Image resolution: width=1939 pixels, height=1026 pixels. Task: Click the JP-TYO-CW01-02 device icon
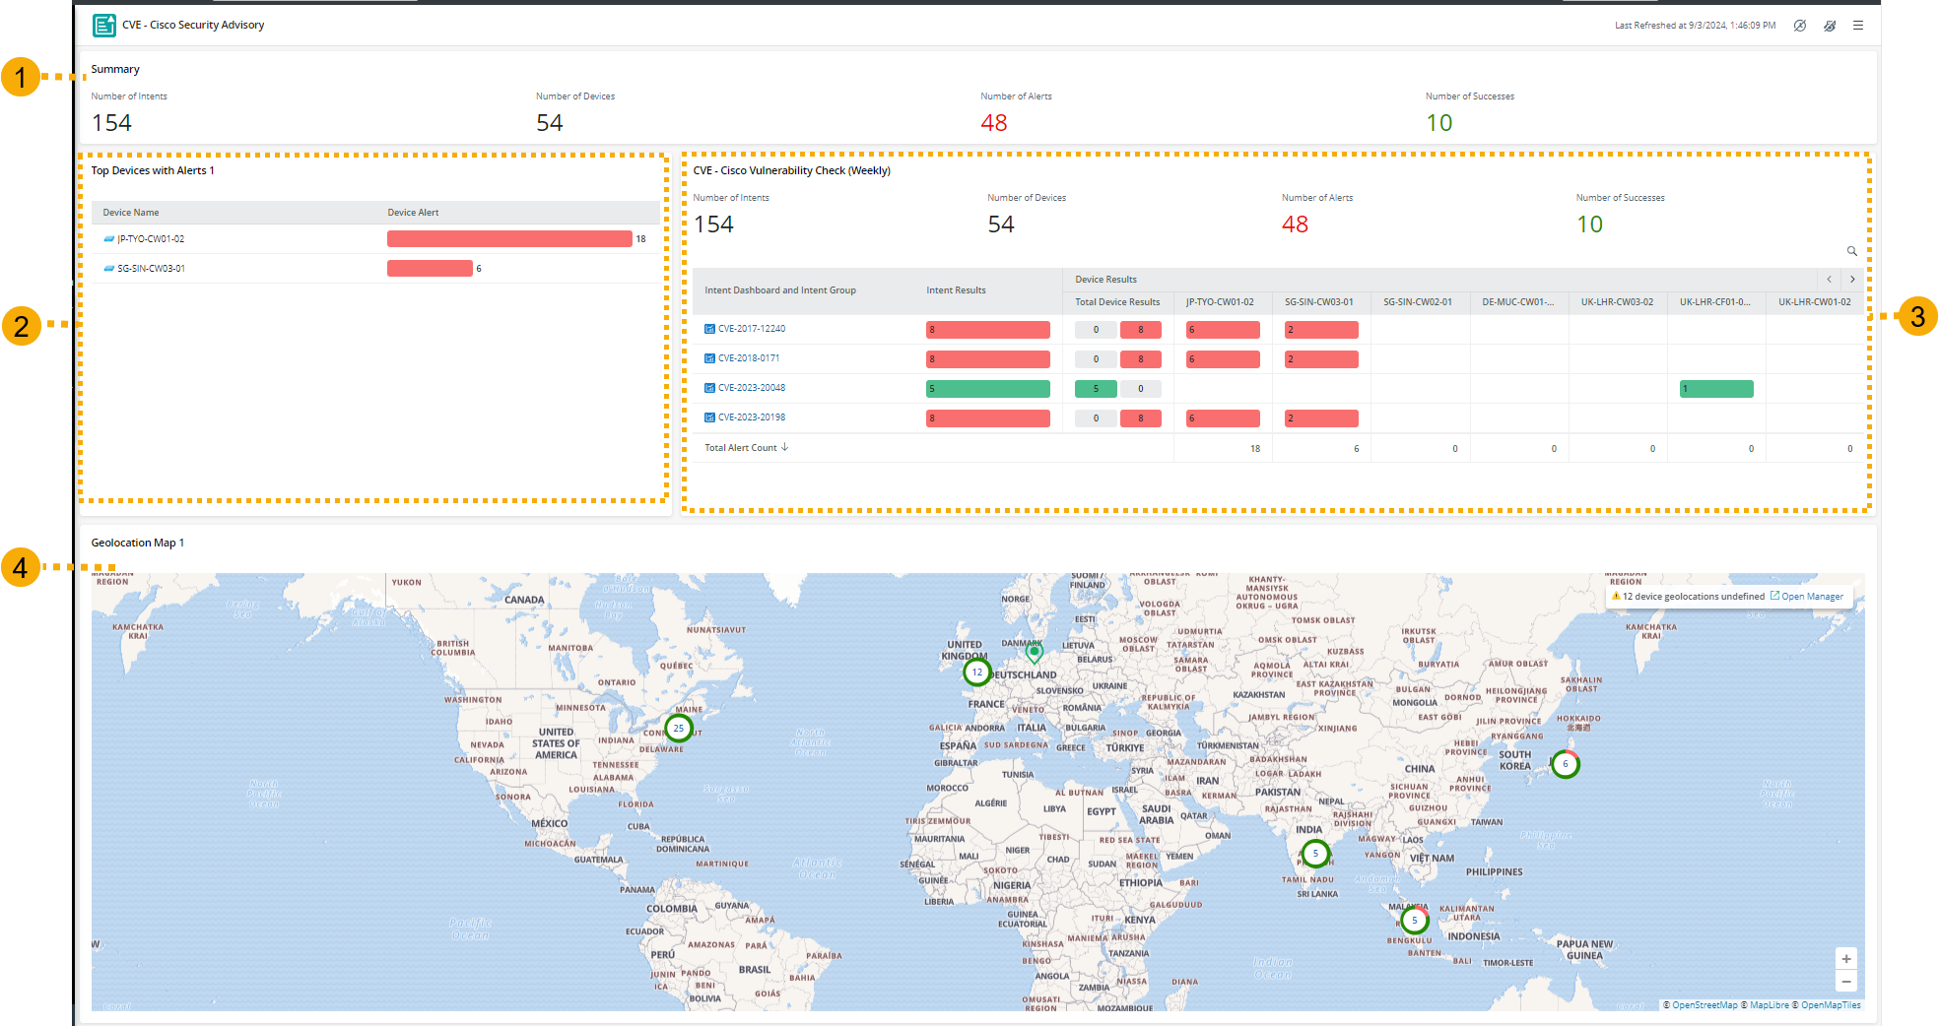coord(109,239)
